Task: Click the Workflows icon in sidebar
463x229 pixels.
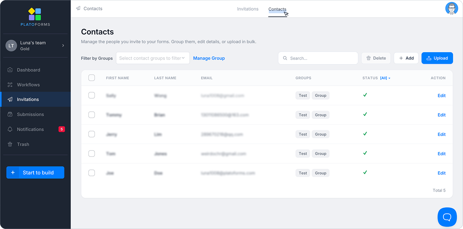Action: pos(10,85)
